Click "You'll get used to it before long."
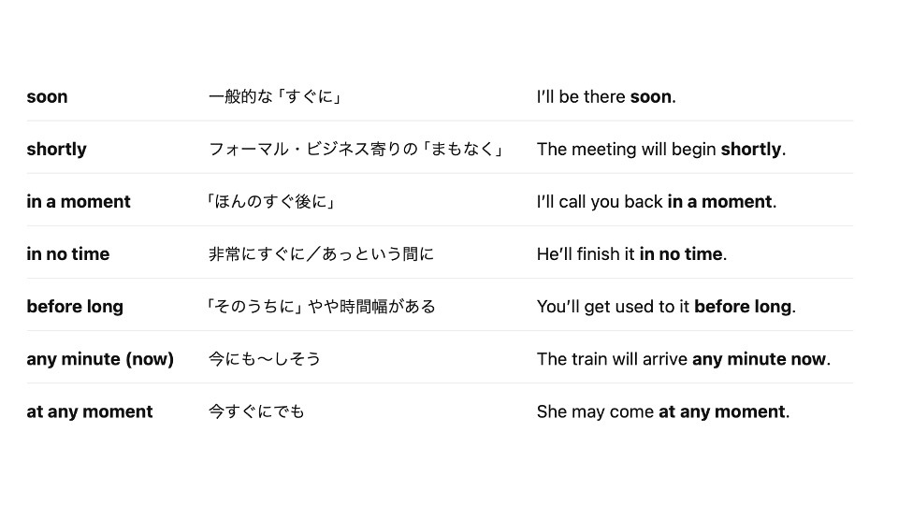Screen dimensions: 898x505 (666, 307)
